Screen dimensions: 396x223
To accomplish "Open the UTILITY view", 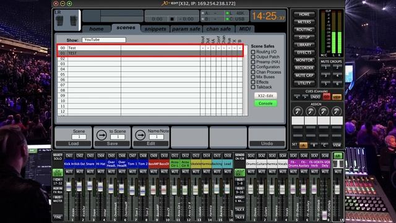I will [x=304, y=83].
